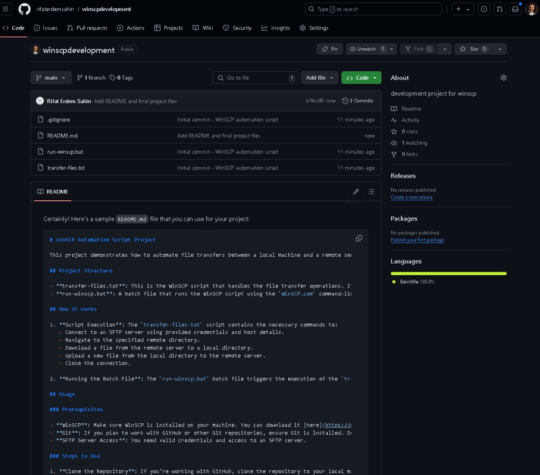
Task: Open the Security tab
Action: click(x=238, y=28)
